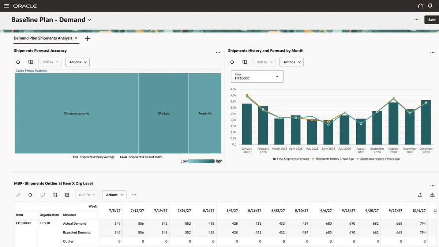Refresh Shipments History and Forecast chart
Image resolution: width=439 pixels, height=247 pixels.
(x=232, y=62)
